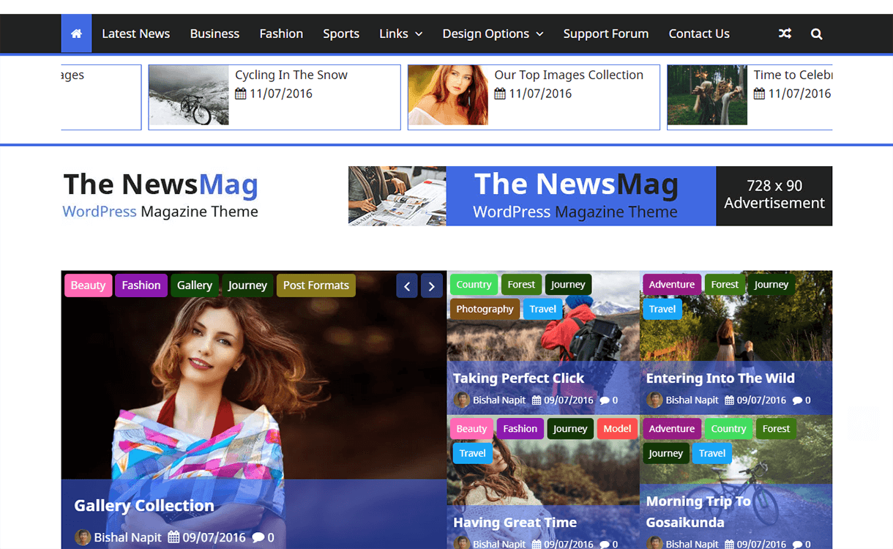
Task: Click the red Model tag
Action: pos(617,429)
